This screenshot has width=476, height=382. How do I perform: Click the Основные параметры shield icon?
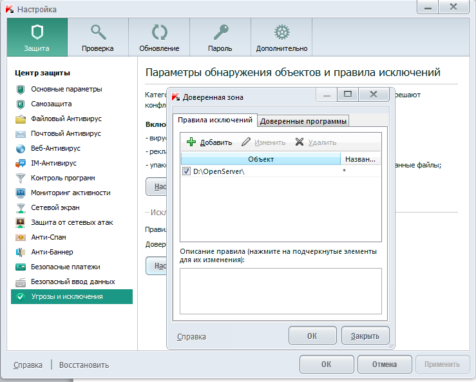click(21, 90)
